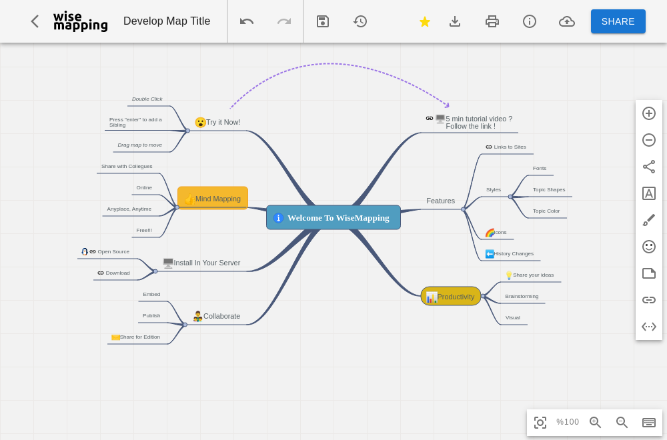
Task: Add an emoji icon to topic
Action: pos(649,247)
